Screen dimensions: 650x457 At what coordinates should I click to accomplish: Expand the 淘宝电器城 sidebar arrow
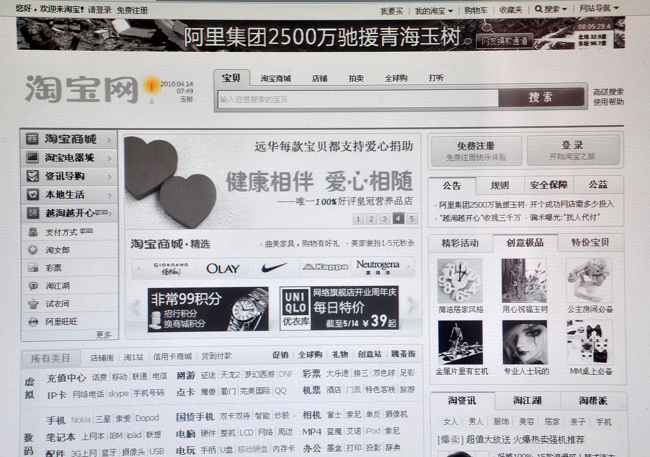pos(109,159)
